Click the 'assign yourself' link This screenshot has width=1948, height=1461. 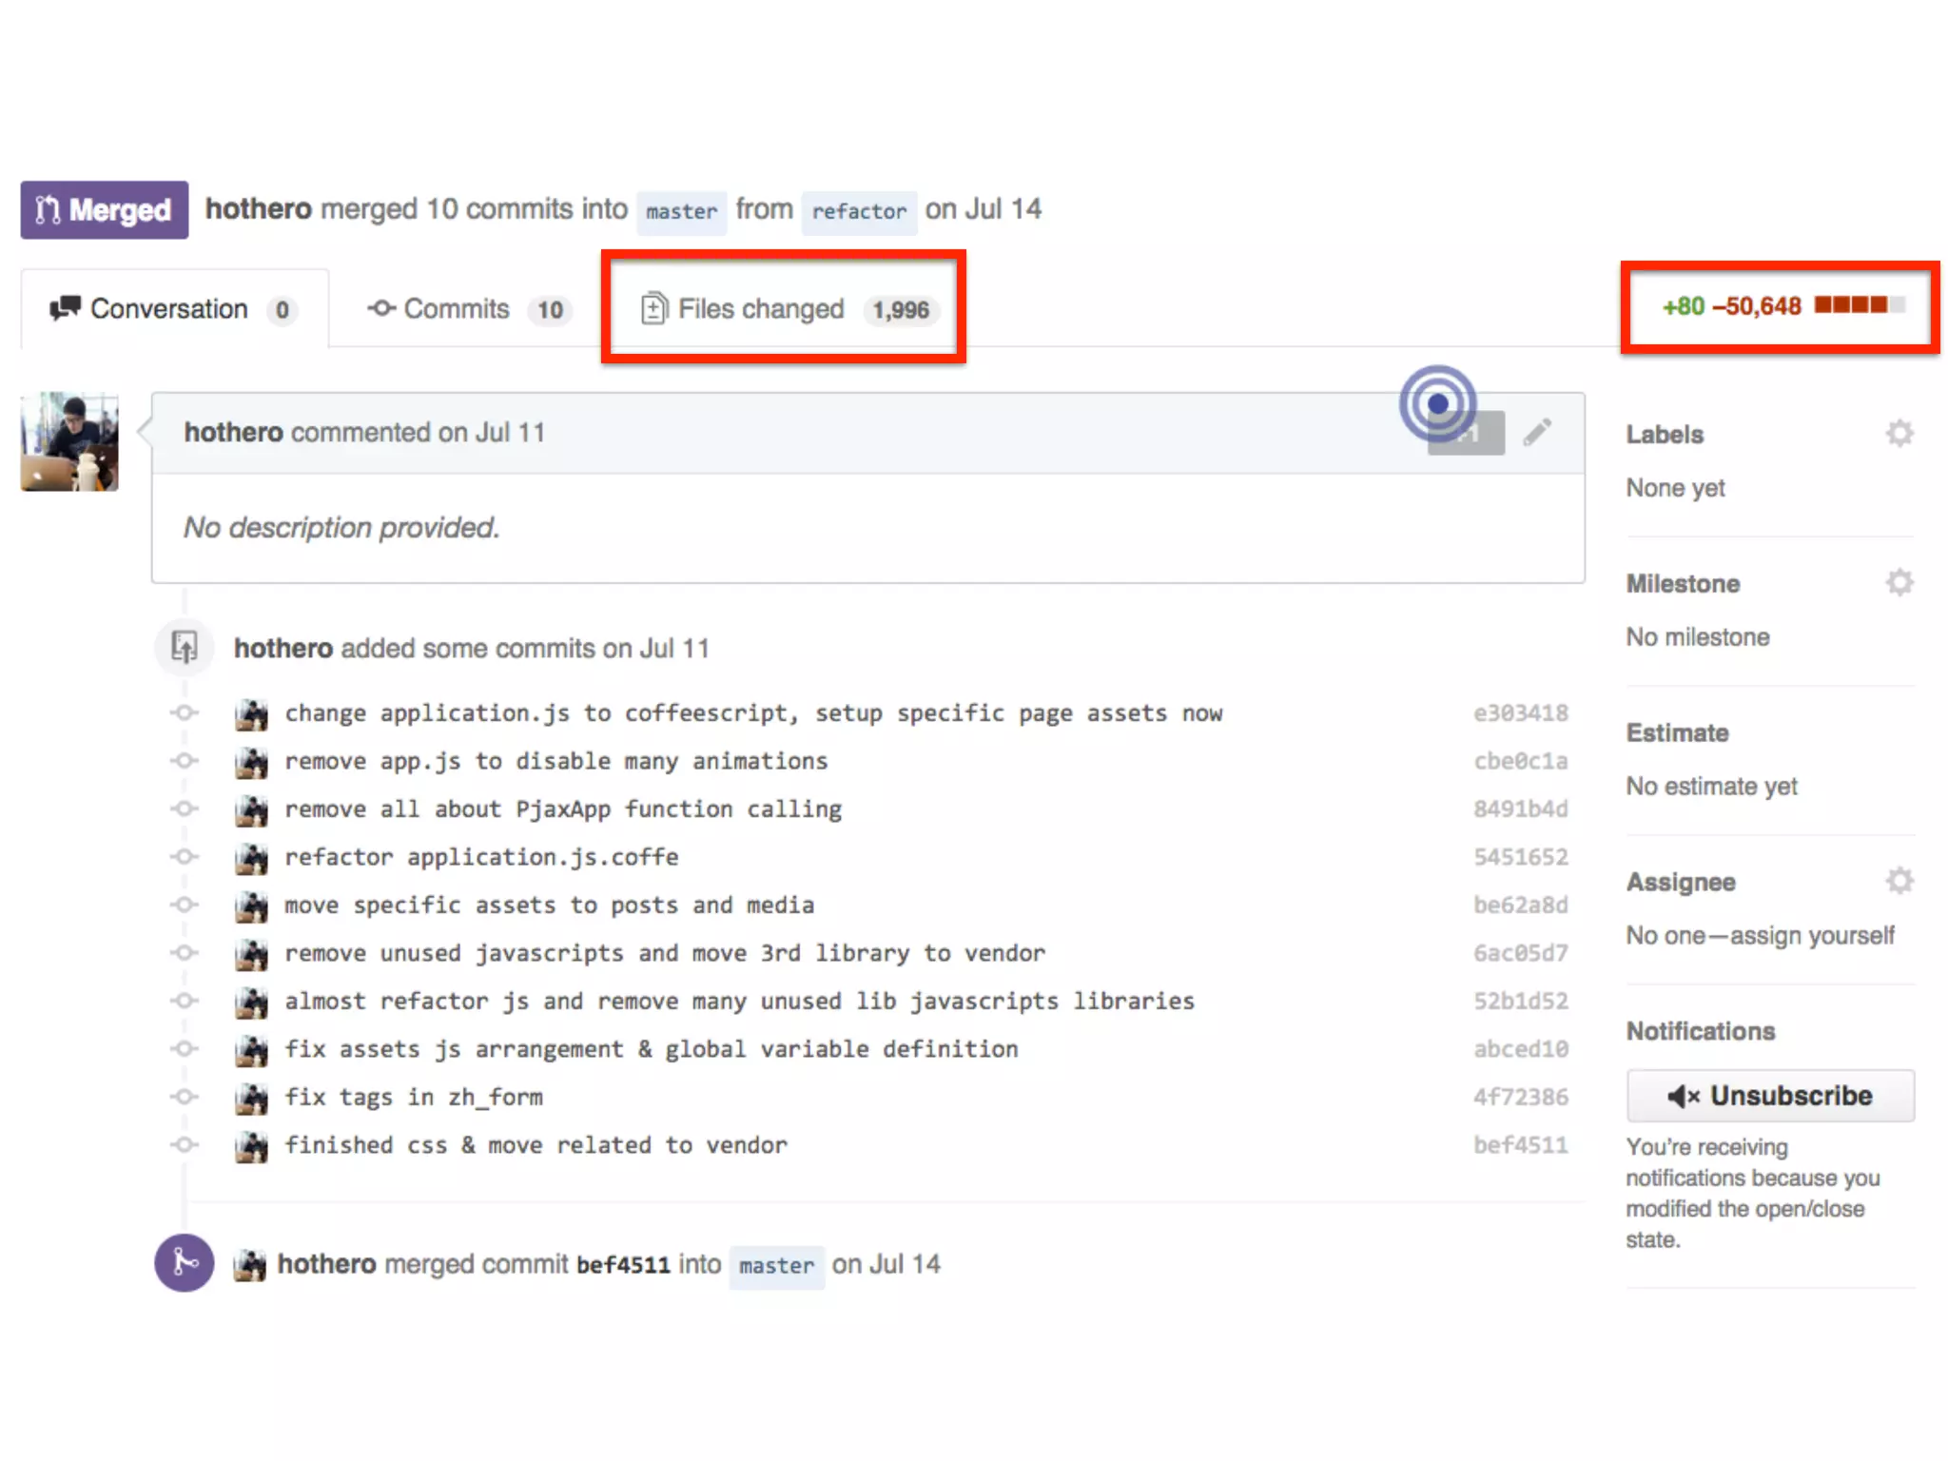[1812, 936]
